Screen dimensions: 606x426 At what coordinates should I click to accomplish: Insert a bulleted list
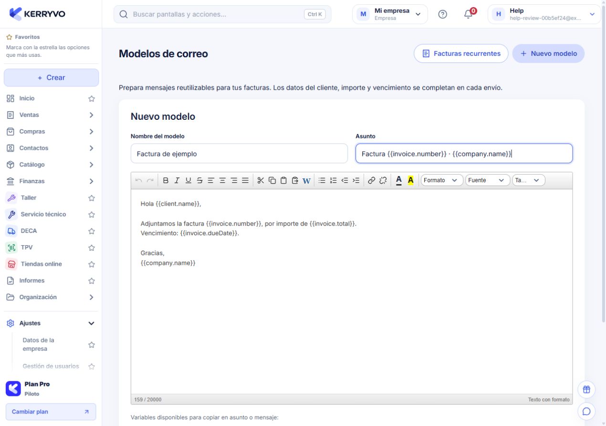[x=322, y=180]
